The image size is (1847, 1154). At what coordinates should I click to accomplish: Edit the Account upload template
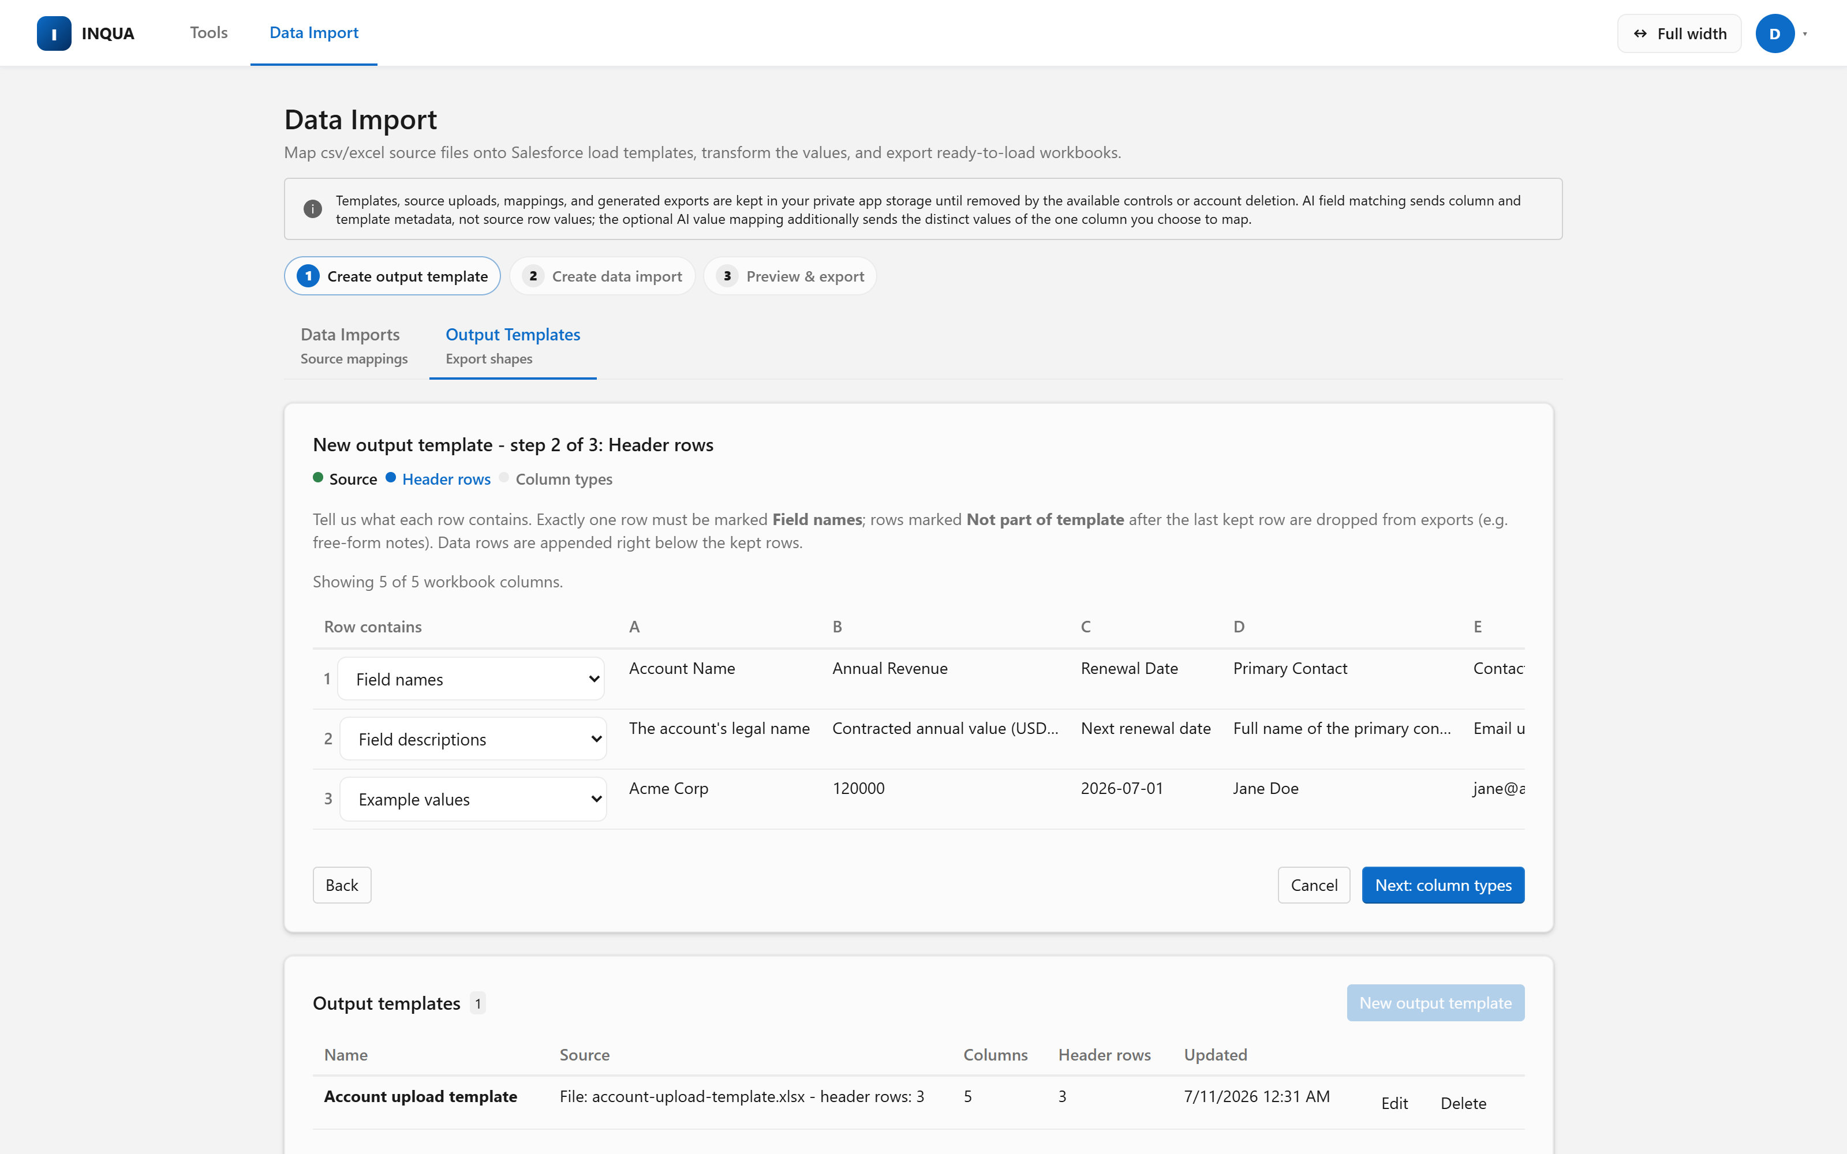(x=1394, y=1103)
